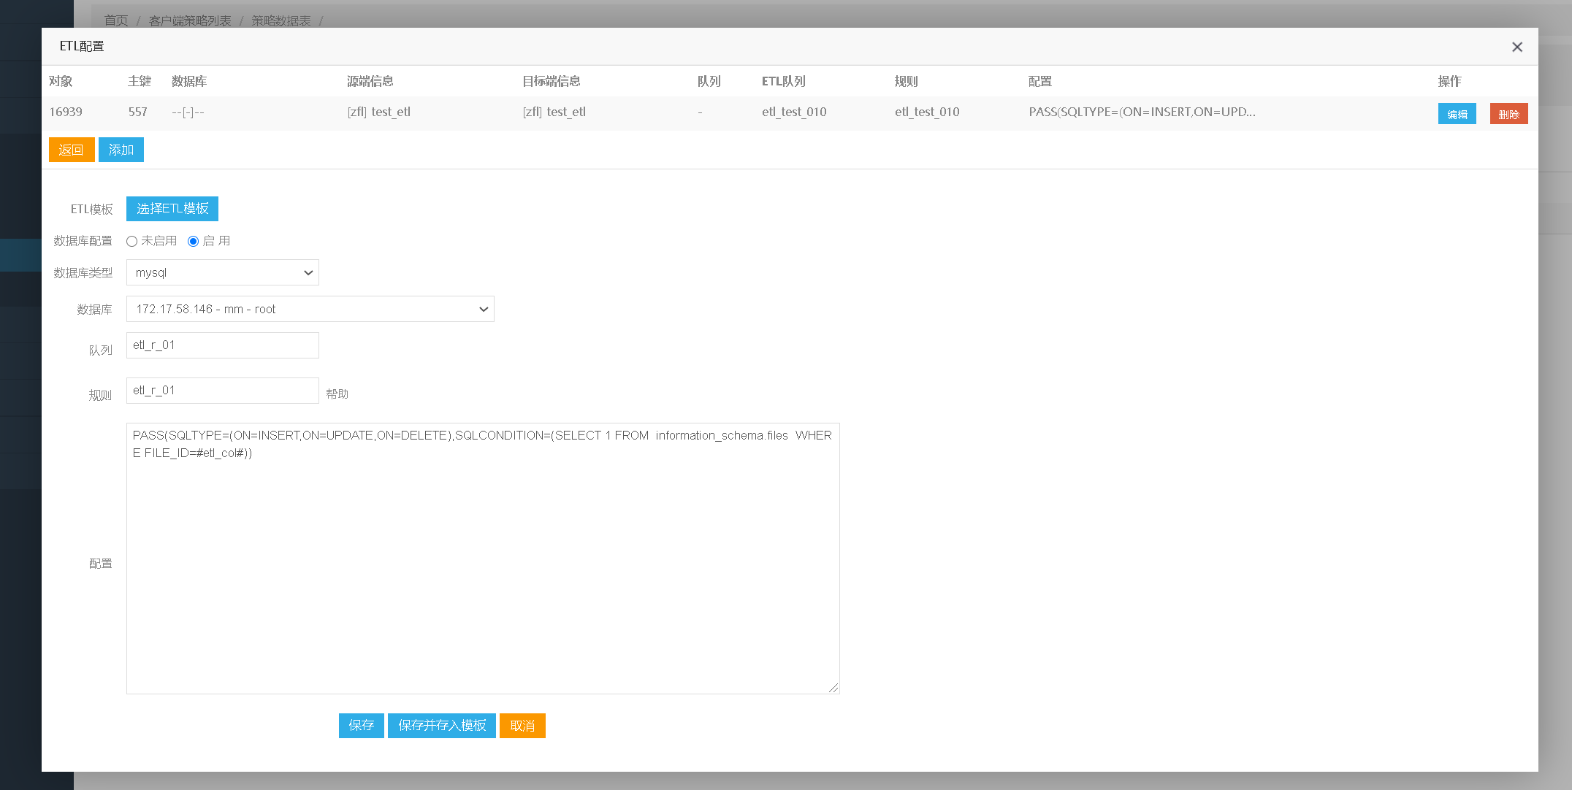Click the 保存 button
This screenshot has height=790, width=1572.
pos(361,726)
